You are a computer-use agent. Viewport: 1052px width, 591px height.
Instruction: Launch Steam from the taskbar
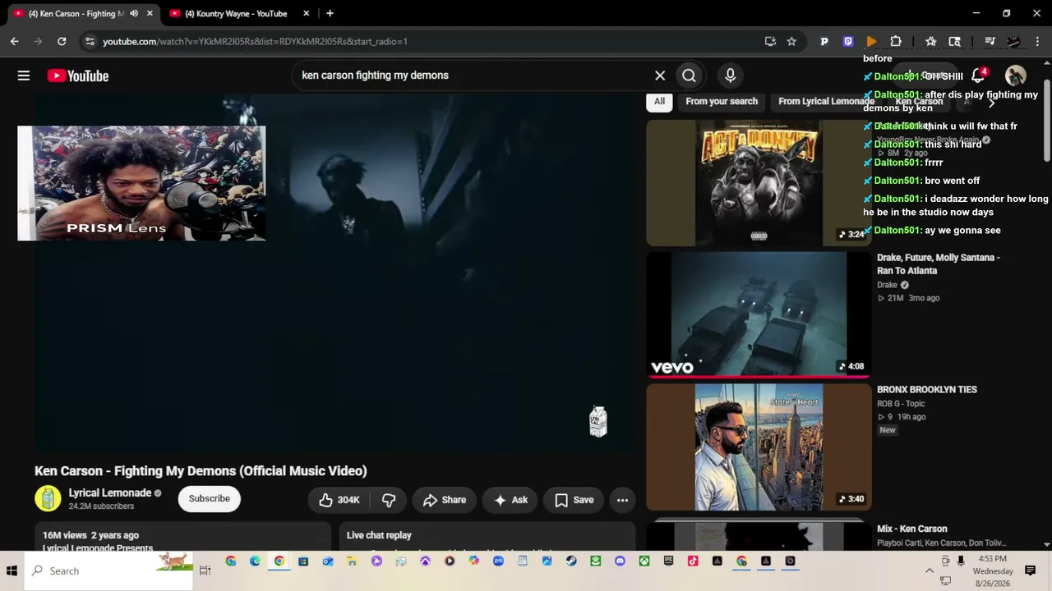[571, 561]
